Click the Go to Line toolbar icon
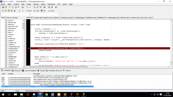Viewport: 173px width, 97px height. 44,7
